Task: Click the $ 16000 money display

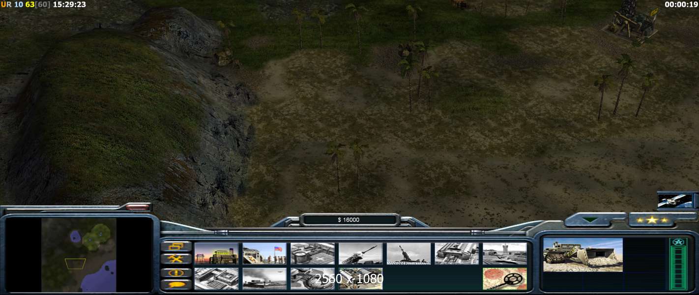Action: [x=349, y=220]
